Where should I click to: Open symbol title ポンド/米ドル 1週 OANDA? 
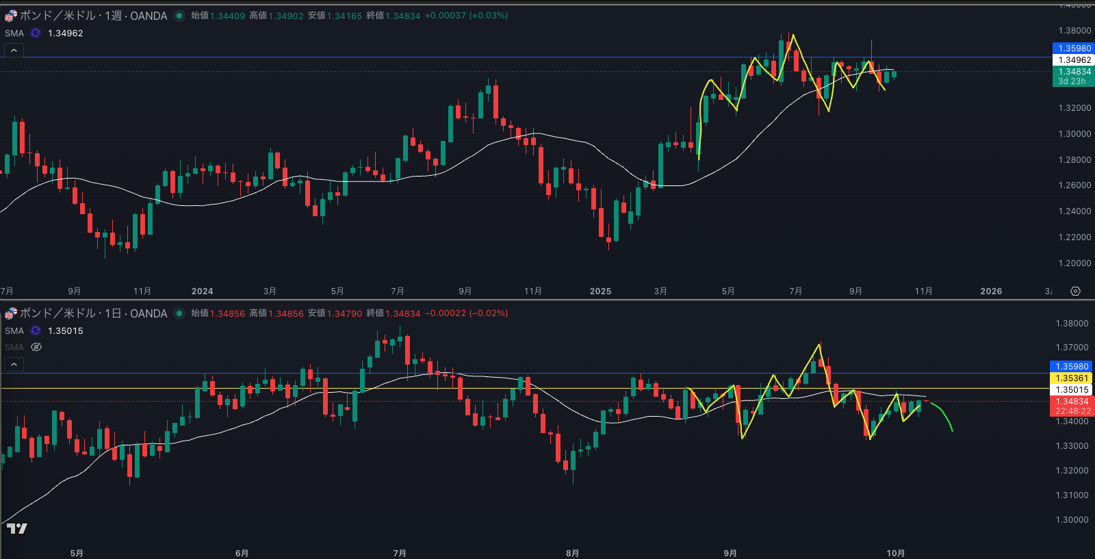point(93,16)
